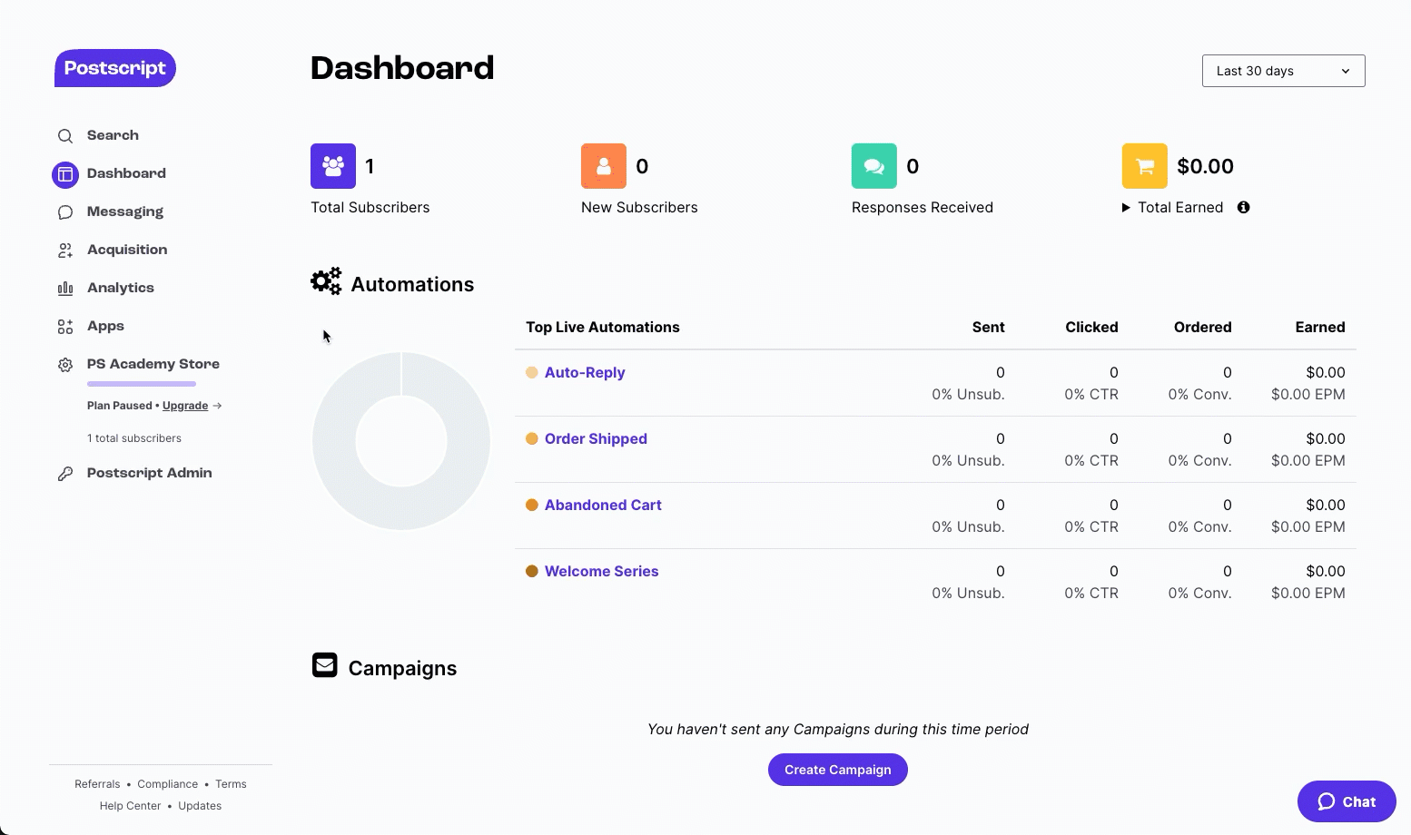Click the Ordered column header
This screenshot has height=835, width=1411.
click(x=1202, y=327)
